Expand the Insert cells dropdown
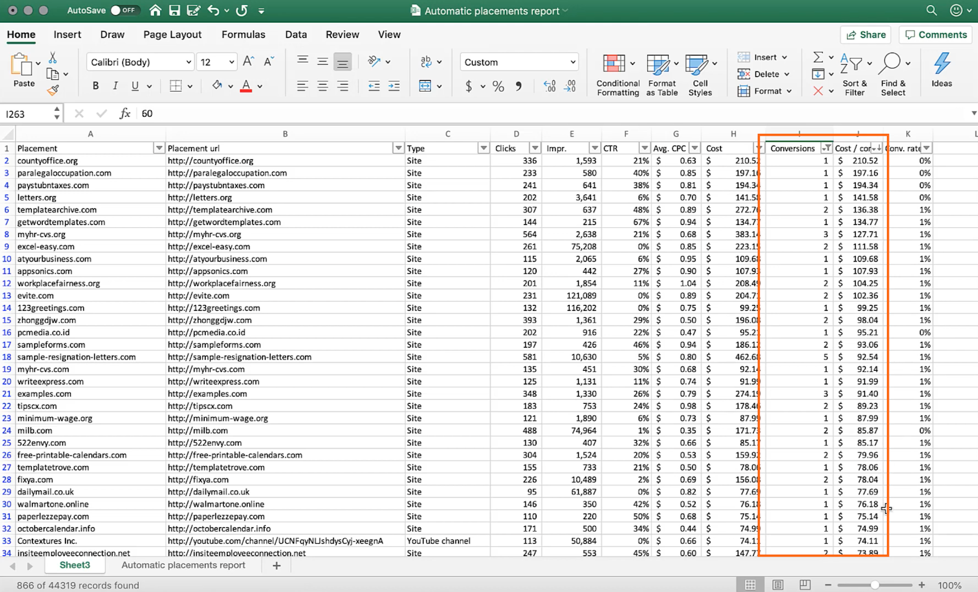978x592 pixels. tap(784, 57)
